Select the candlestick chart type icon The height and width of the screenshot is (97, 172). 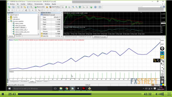point(66,7)
